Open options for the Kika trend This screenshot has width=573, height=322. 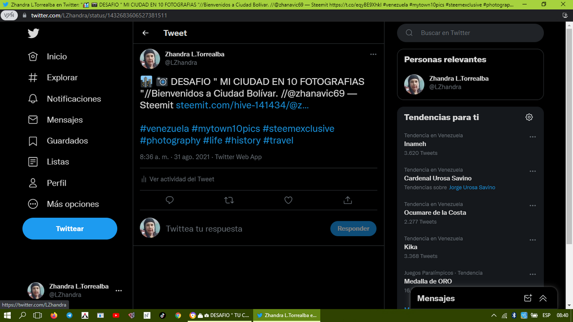(x=533, y=240)
